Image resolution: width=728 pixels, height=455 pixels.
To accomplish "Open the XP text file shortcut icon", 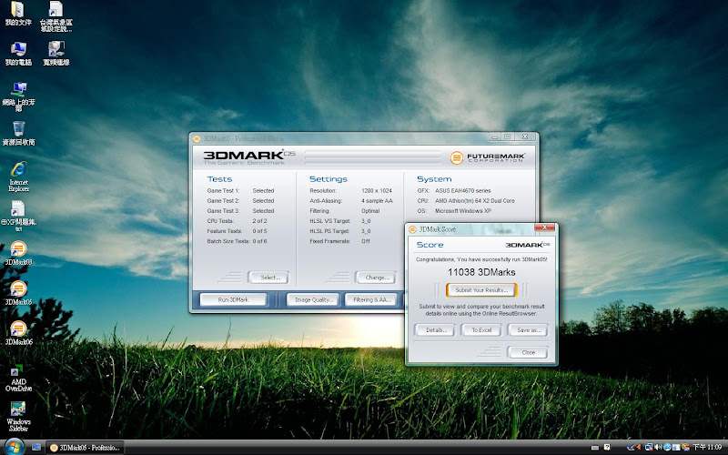I will (x=18, y=216).
